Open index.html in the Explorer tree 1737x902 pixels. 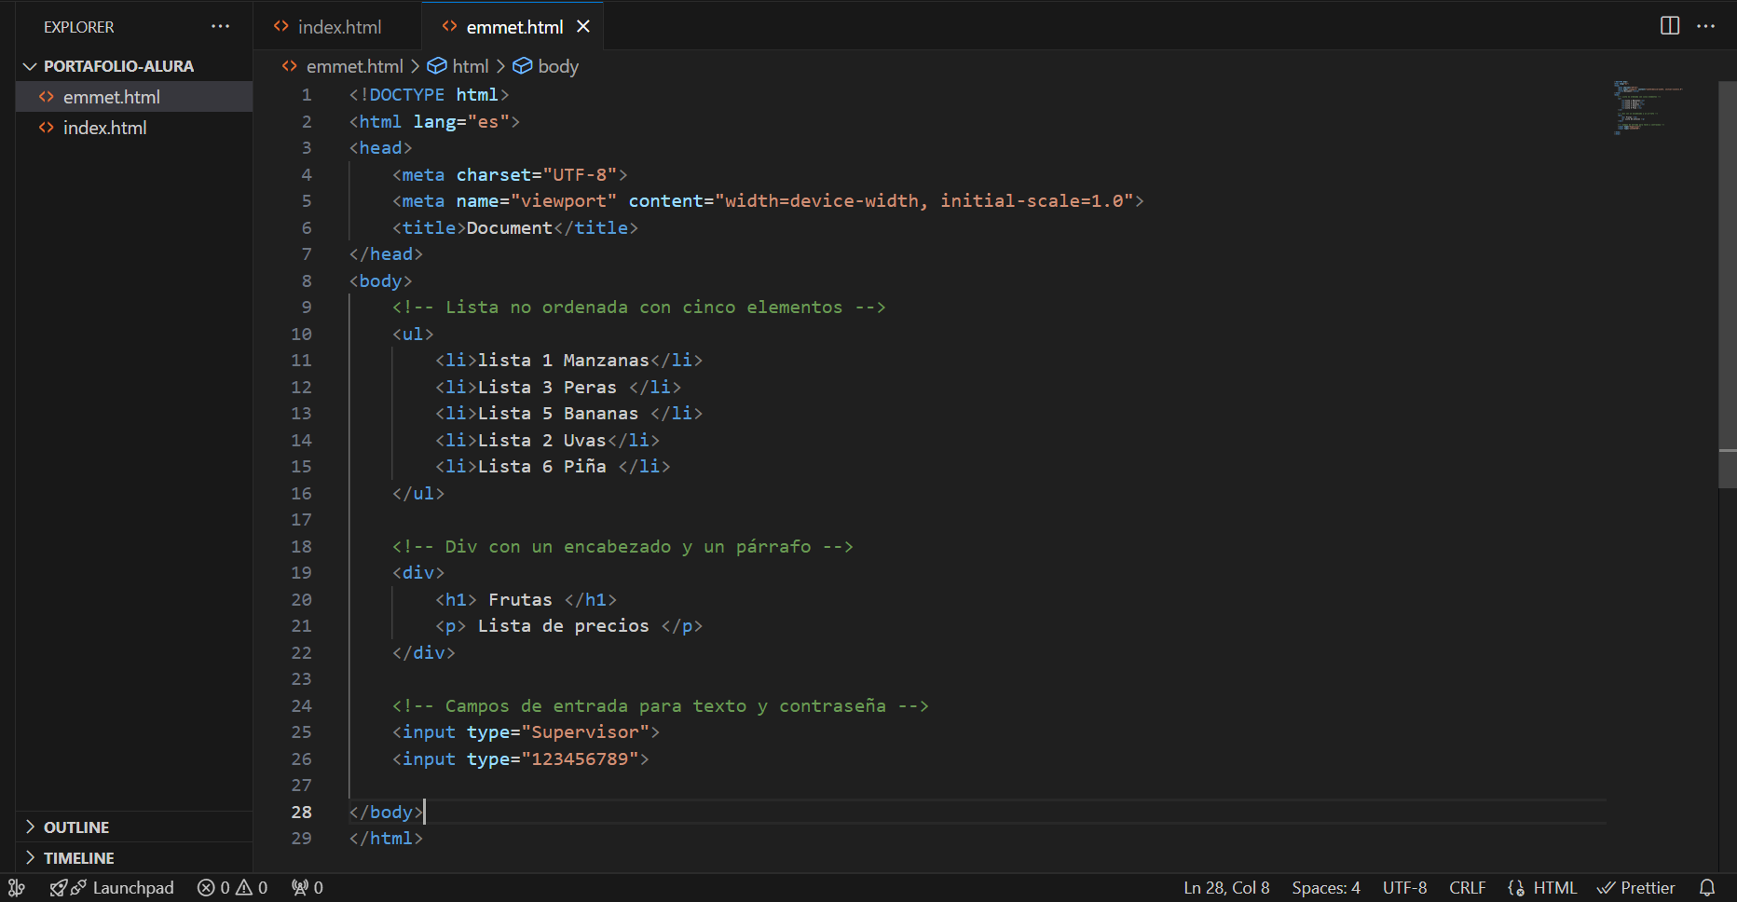click(134, 128)
